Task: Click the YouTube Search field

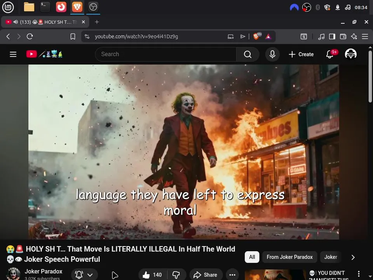Action: click(166, 54)
